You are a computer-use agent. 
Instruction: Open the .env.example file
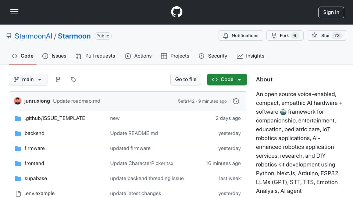pyautogui.click(x=40, y=194)
